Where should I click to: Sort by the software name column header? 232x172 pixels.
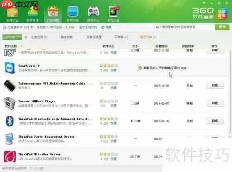coord(11,46)
